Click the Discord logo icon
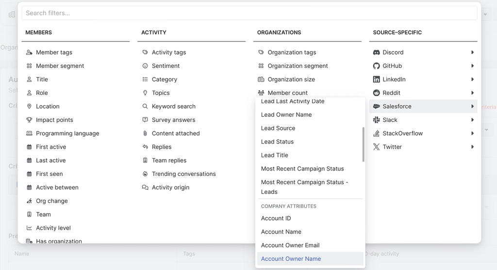Image resolution: width=497 pixels, height=270 pixels. [376, 52]
